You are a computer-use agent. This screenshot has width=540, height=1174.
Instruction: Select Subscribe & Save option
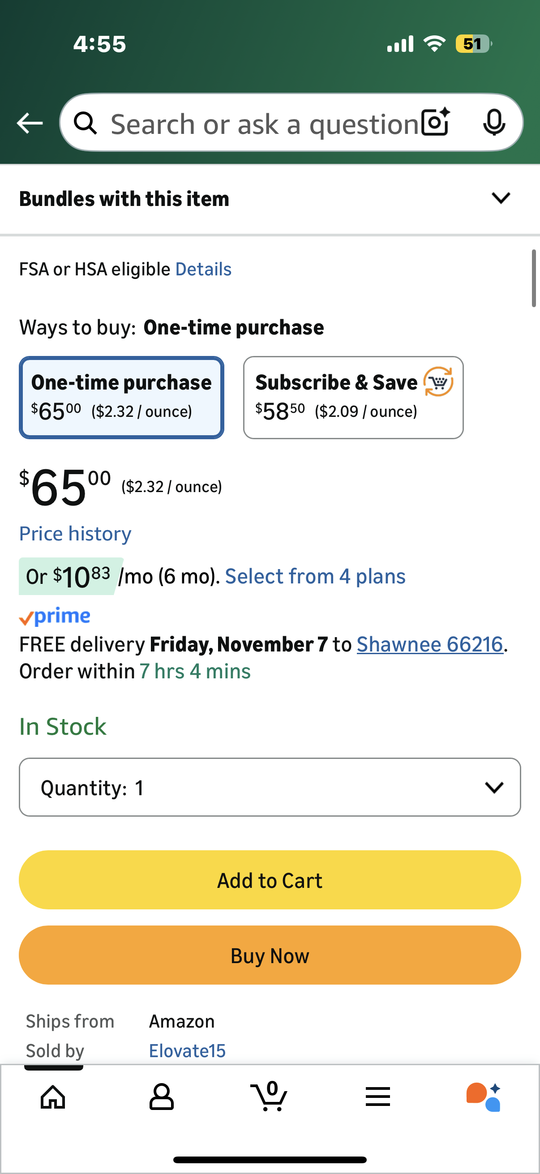[x=353, y=398]
